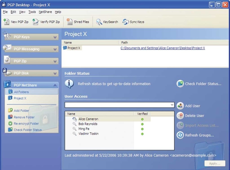Open the Edit menu
This screenshot has height=170, width=230.
[x=13, y=12]
